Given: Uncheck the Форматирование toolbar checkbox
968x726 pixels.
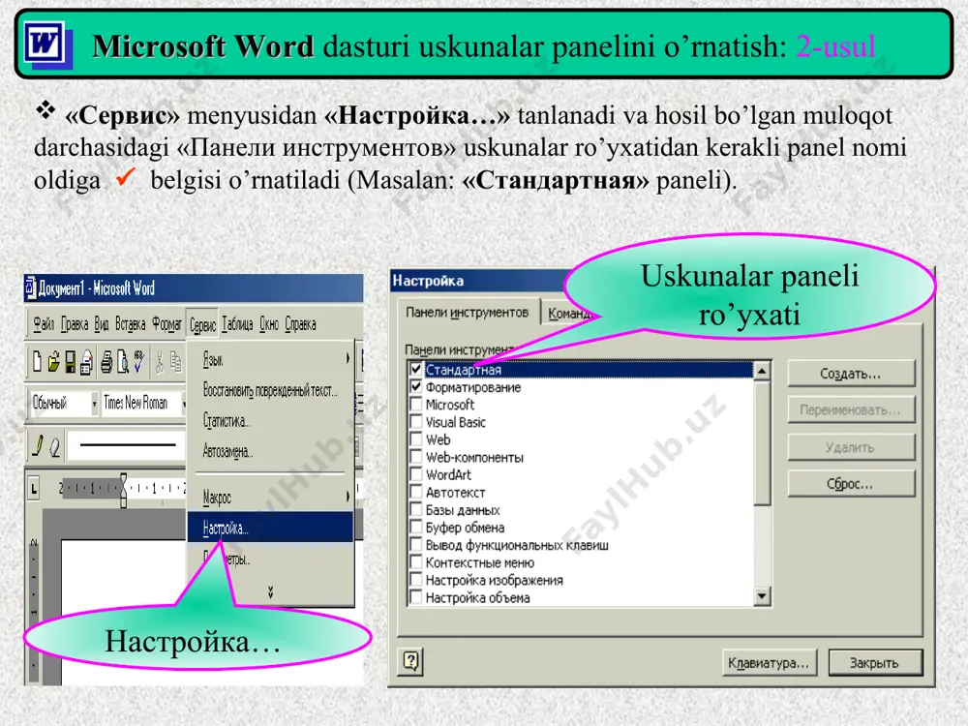Looking at the screenshot, I should click(x=416, y=387).
